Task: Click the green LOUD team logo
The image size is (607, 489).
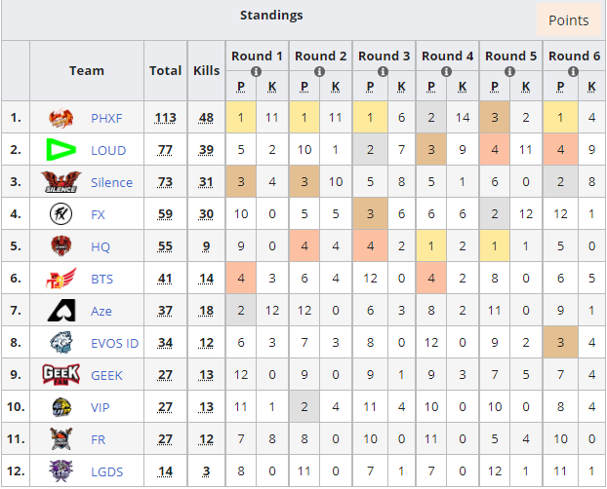Action: (61, 150)
